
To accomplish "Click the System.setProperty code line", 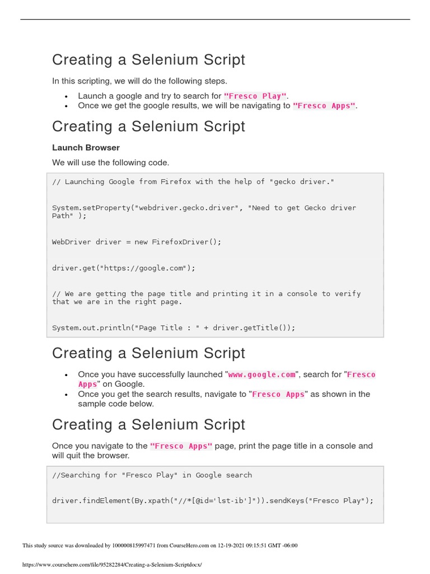I will pos(204,208).
